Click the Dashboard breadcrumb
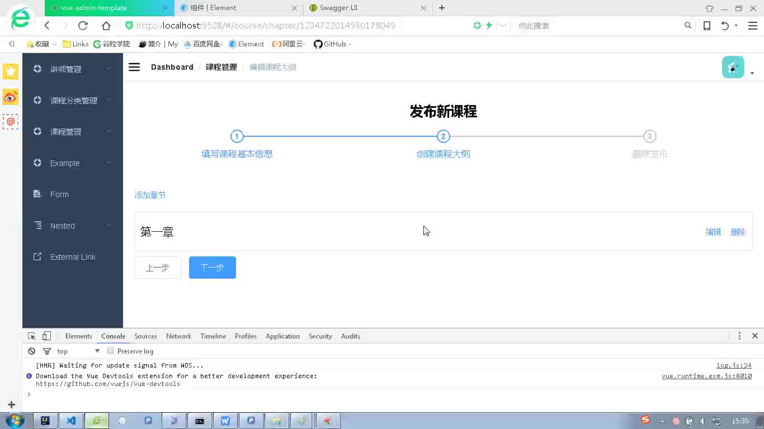The image size is (764, 429). click(x=172, y=67)
